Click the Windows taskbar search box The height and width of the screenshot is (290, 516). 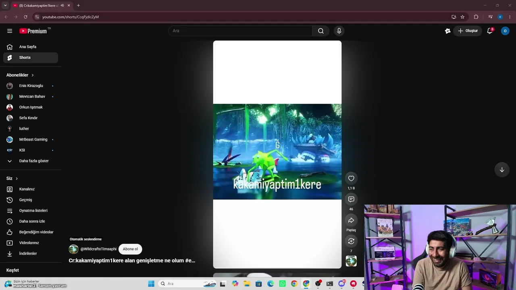188,284
